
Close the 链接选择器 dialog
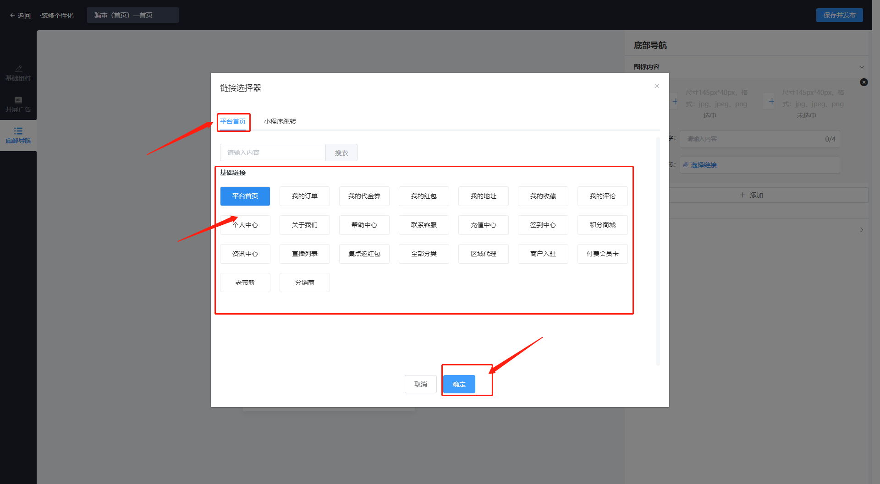point(656,86)
